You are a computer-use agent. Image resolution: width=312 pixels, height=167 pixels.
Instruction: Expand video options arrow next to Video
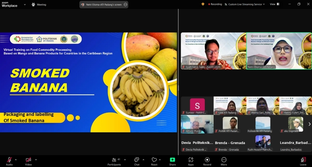36,160
